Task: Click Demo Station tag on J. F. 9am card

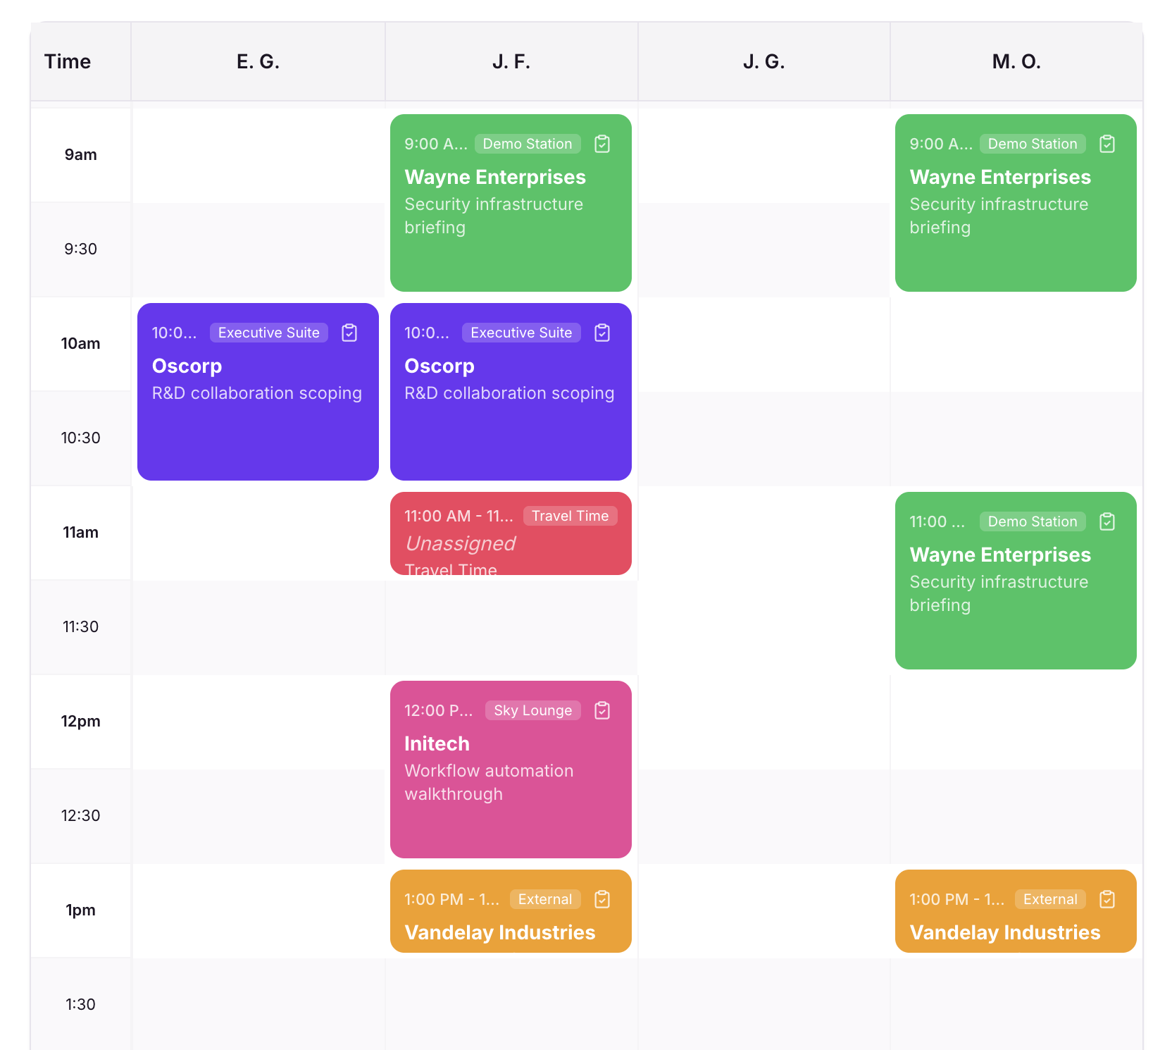Action: [x=528, y=144]
